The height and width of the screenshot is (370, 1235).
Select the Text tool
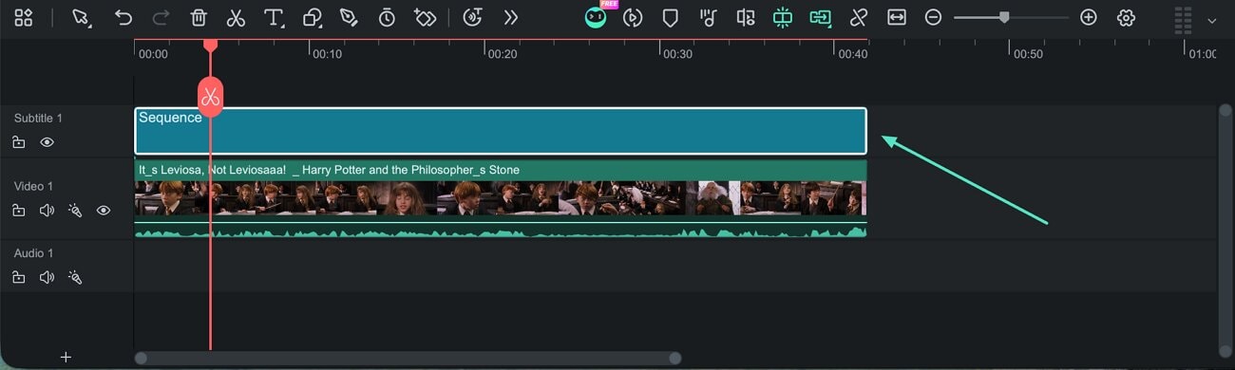coord(275,17)
